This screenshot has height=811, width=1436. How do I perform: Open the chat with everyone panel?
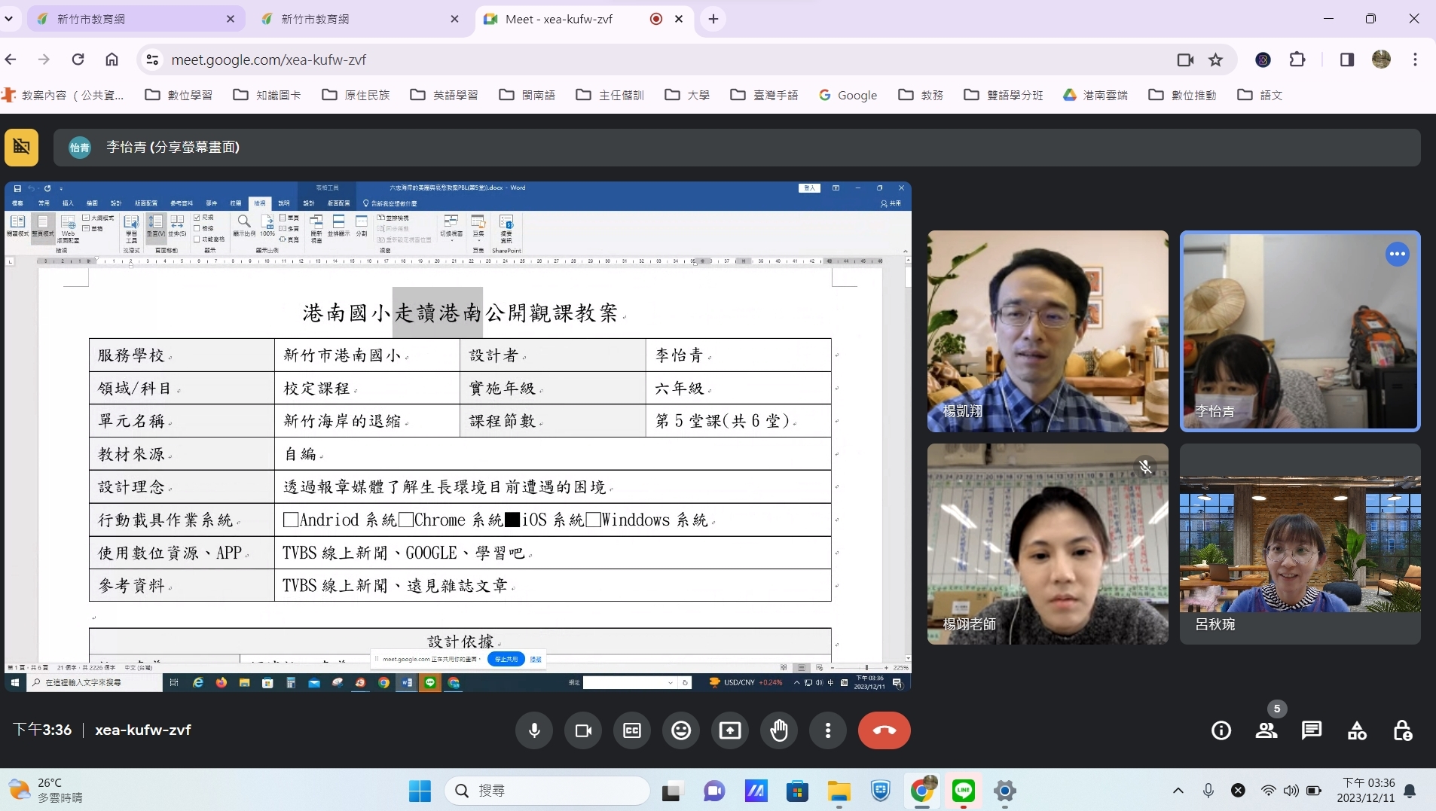tap(1312, 730)
